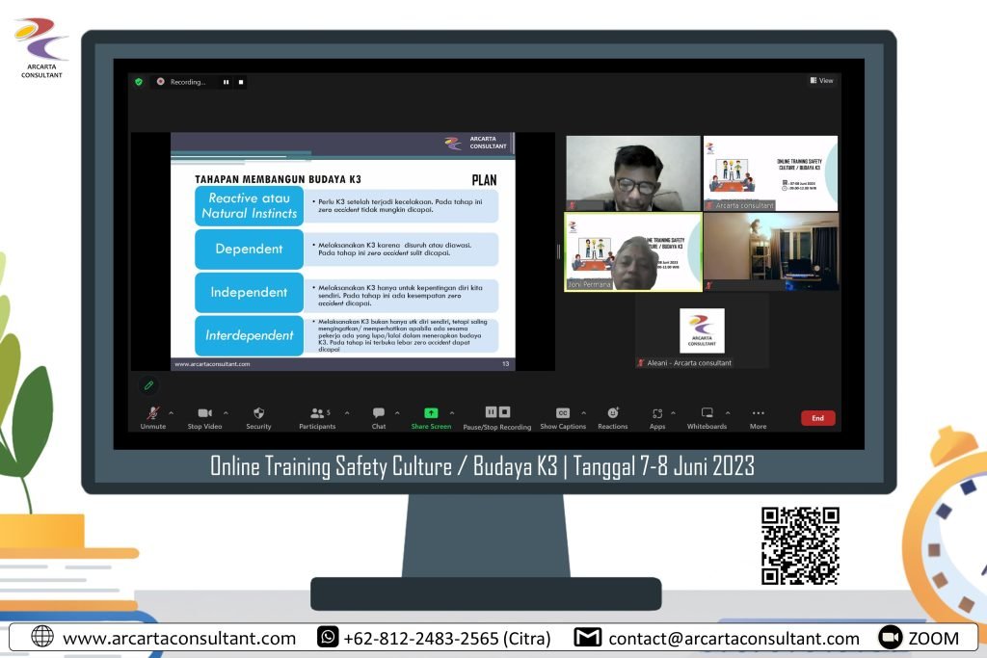Click the green encryption shield icon

(139, 82)
